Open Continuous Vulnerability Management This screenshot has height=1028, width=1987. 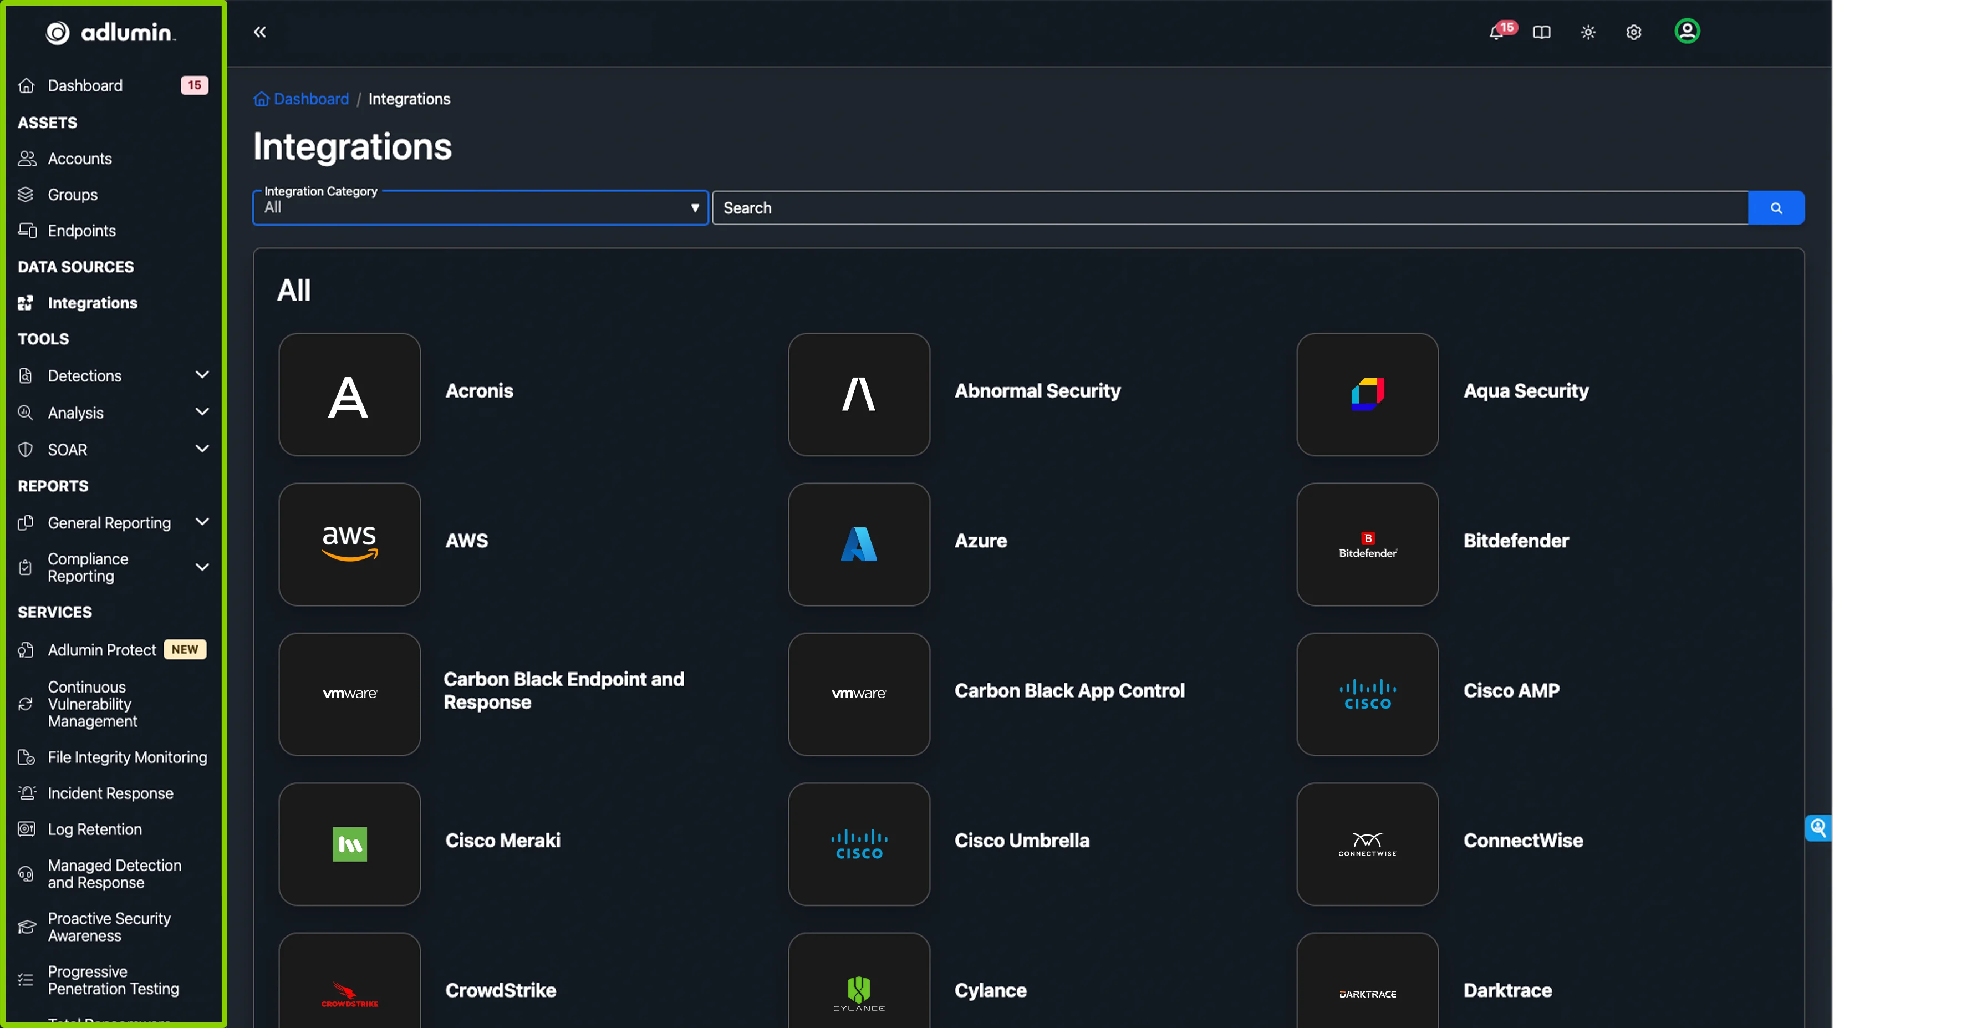click(93, 703)
